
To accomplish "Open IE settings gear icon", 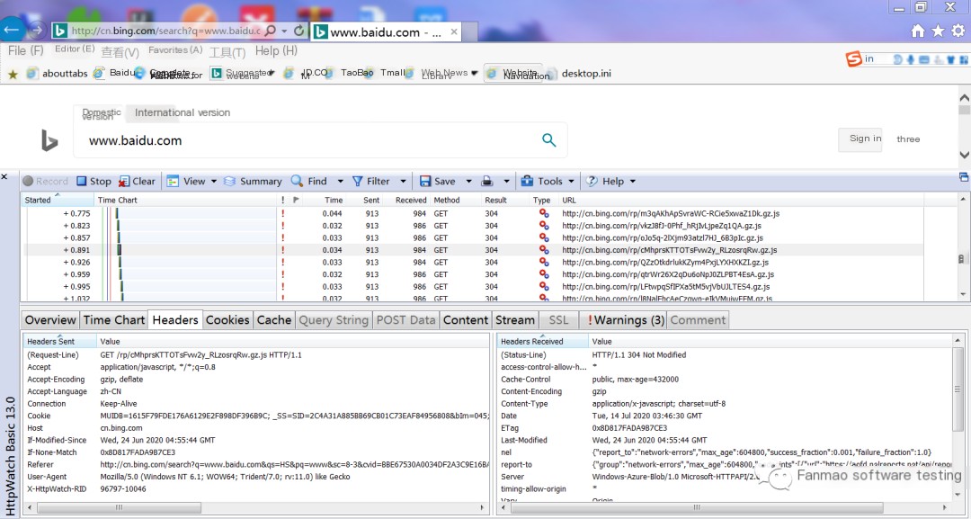I will 957,31.
